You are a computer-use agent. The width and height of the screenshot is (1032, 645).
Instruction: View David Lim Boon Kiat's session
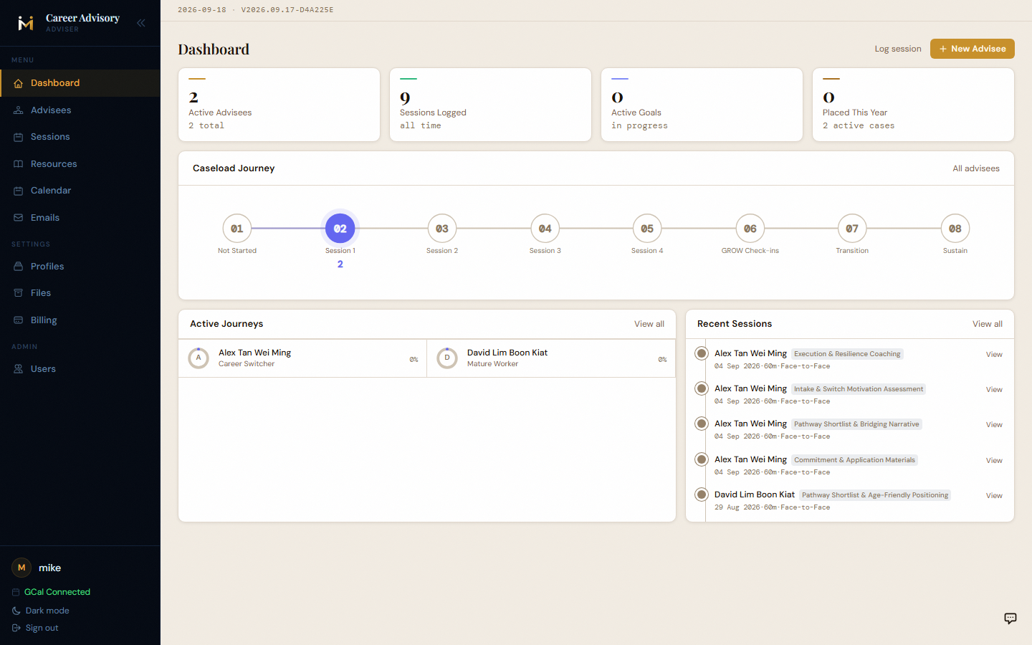coord(994,496)
